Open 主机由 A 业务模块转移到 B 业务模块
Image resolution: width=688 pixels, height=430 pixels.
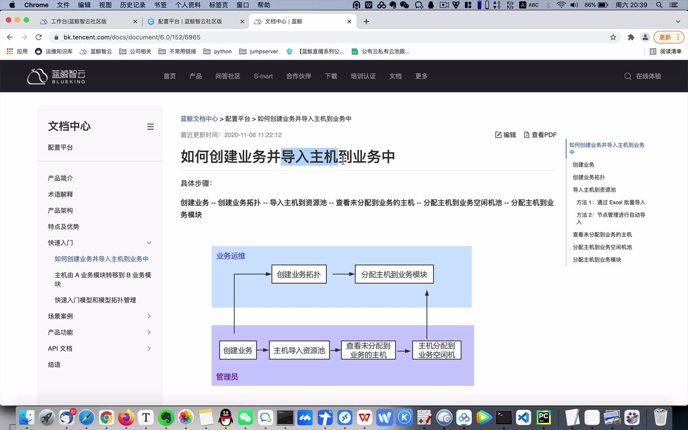103,279
